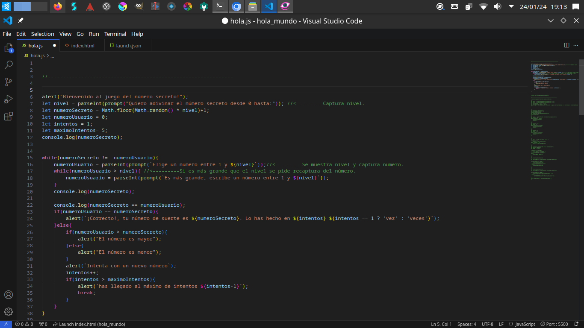Open the editor More Actions ellipsis
The height and width of the screenshot is (328, 584).
point(577,45)
